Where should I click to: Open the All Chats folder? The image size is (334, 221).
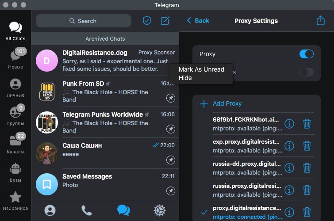pos(15,31)
